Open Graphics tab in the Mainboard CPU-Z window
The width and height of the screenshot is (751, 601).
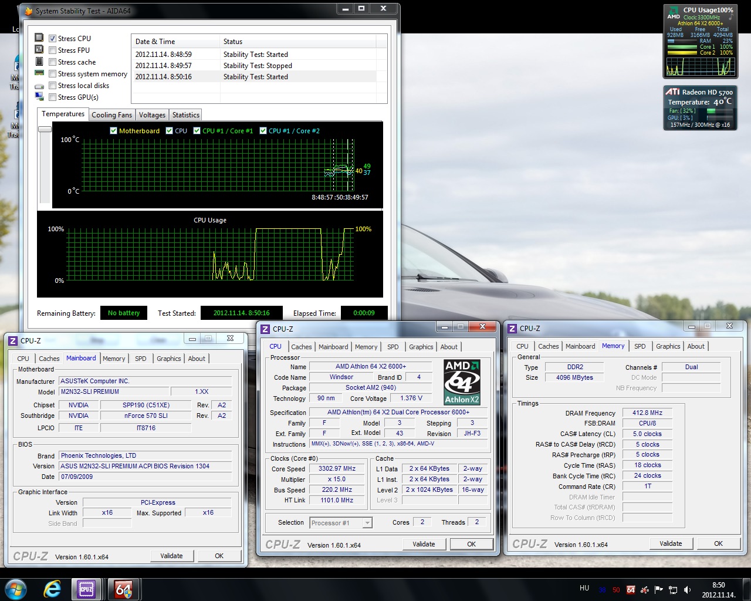click(169, 359)
